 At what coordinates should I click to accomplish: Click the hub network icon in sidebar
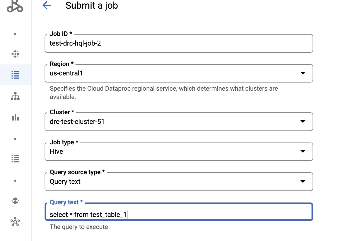pyautogui.click(x=15, y=222)
